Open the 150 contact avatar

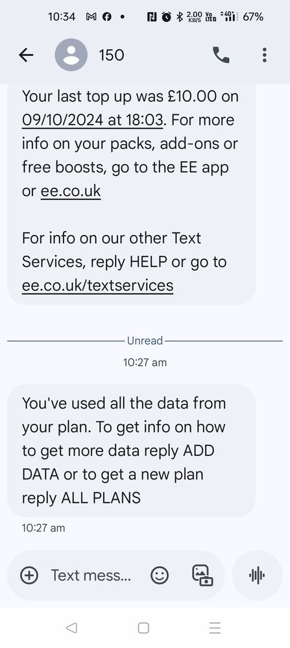point(71,55)
